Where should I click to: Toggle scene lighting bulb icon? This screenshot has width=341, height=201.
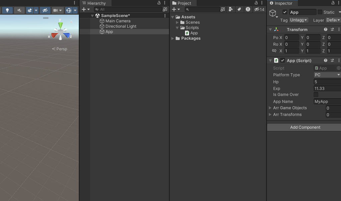coord(7,10)
